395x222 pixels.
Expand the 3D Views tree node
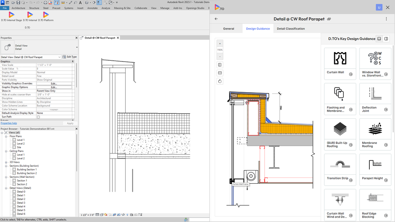[6, 162]
